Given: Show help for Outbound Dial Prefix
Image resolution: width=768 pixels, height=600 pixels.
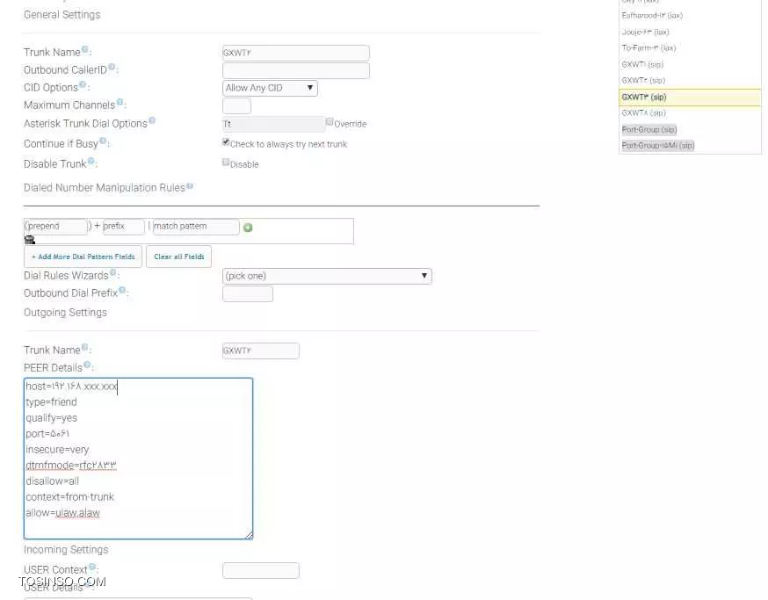Looking at the screenshot, I should pos(122,290).
